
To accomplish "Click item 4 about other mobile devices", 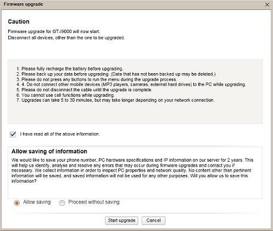I will [131, 85].
